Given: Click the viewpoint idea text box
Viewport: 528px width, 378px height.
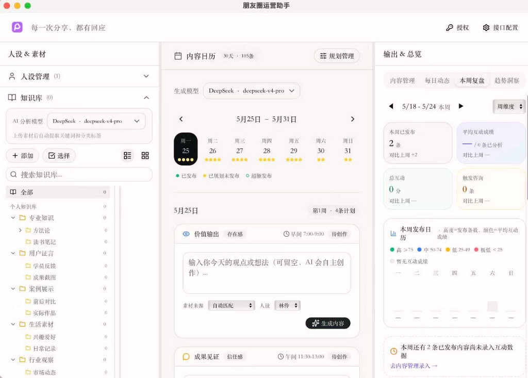Looking at the screenshot, I should (267, 273).
